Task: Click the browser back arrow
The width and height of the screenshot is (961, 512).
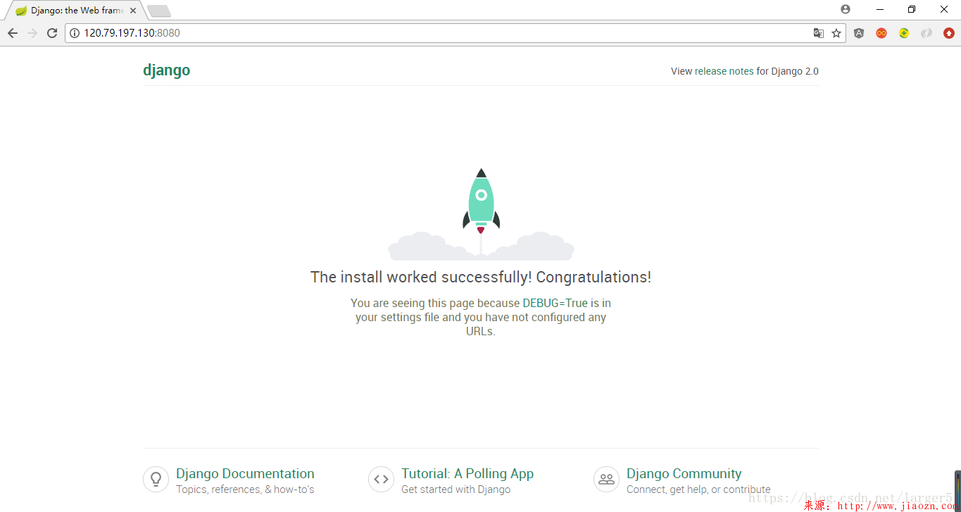Action: (13, 33)
